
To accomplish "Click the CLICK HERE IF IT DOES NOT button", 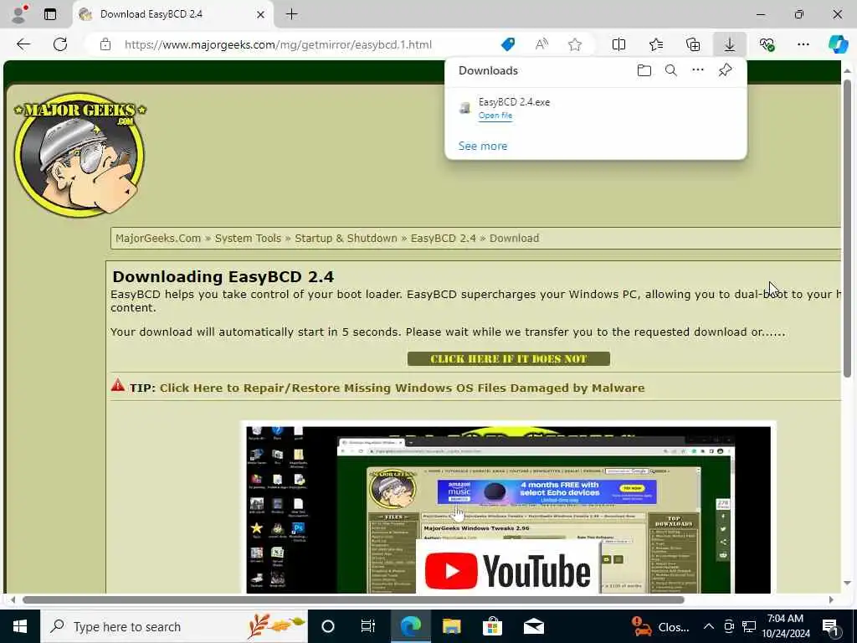I will (x=508, y=358).
